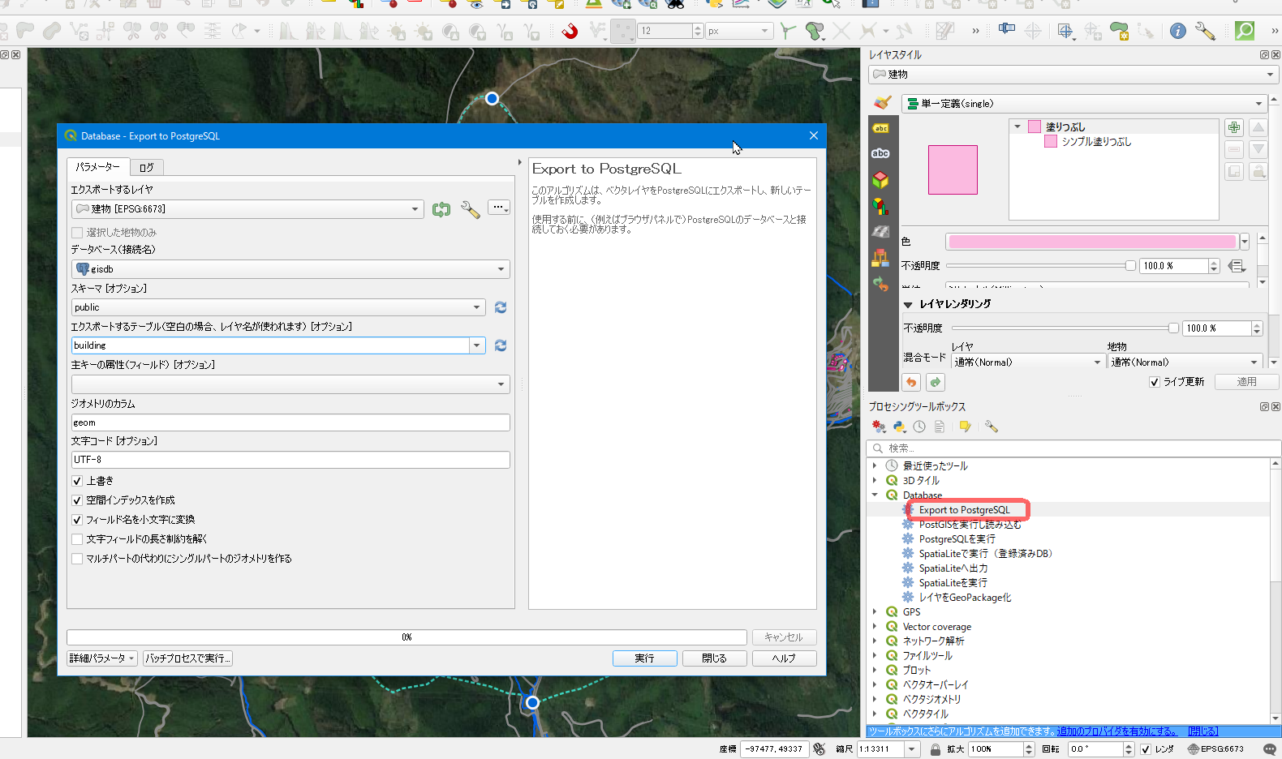Click the iterate-over-layer green arrows icon
The image size is (1282, 759).
[x=441, y=209]
